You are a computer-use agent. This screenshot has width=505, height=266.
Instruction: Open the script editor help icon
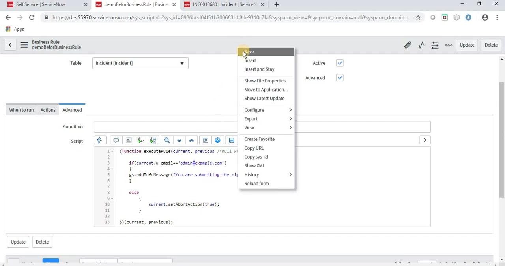(x=217, y=140)
